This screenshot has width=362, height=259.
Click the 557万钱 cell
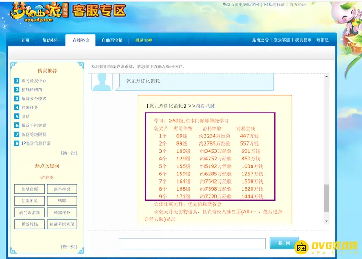249,144
